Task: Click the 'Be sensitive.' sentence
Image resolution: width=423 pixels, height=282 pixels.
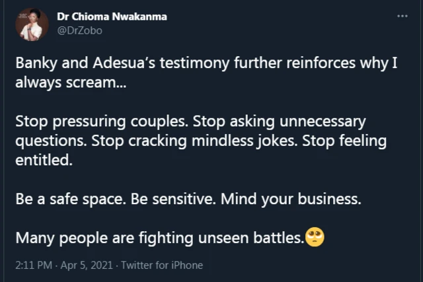Action: [x=181, y=200]
